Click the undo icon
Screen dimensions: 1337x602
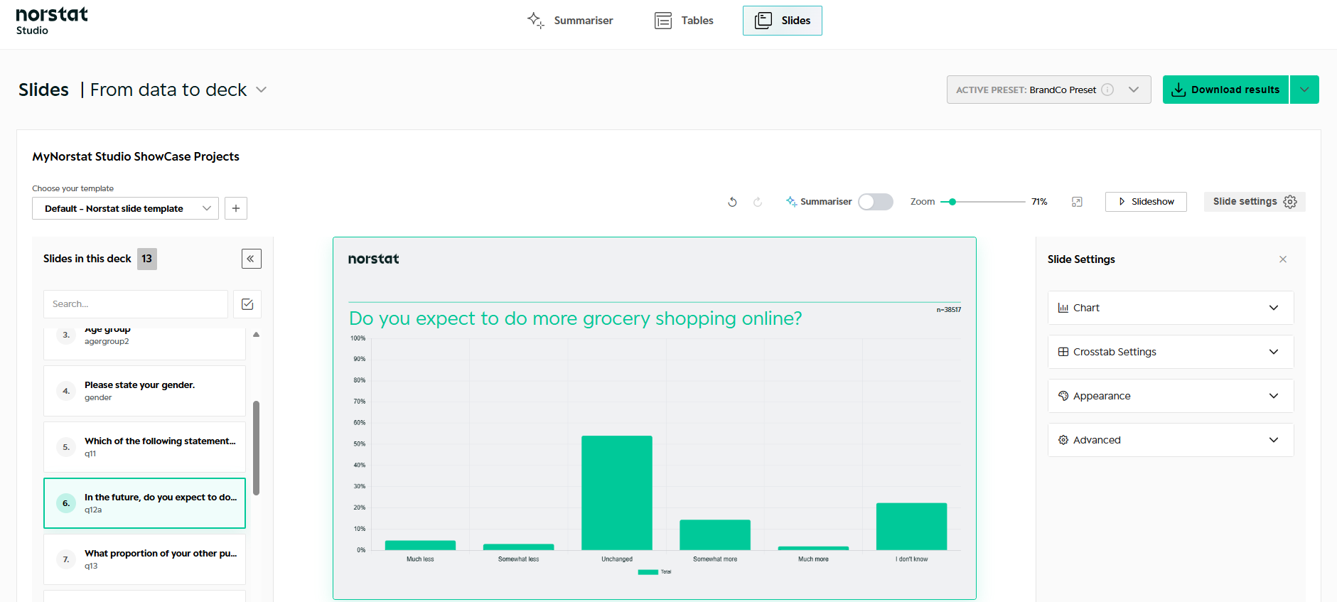732,202
